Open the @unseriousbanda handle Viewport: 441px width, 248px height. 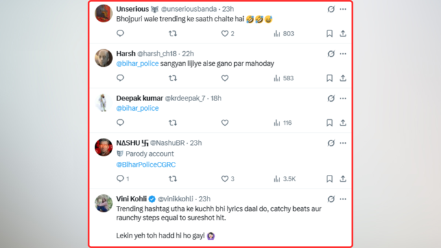189,9
